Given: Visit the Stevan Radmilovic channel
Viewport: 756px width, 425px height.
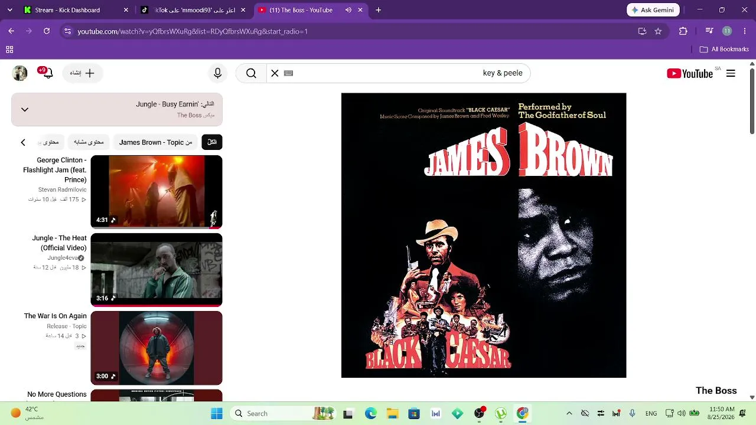Looking at the screenshot, I should pyautogui.click(x=63, y=190).
